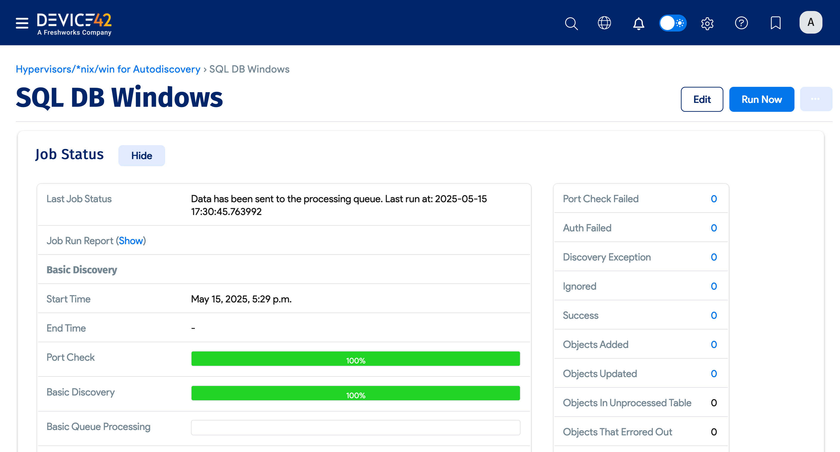Open the Discovery Exception count

714,257
